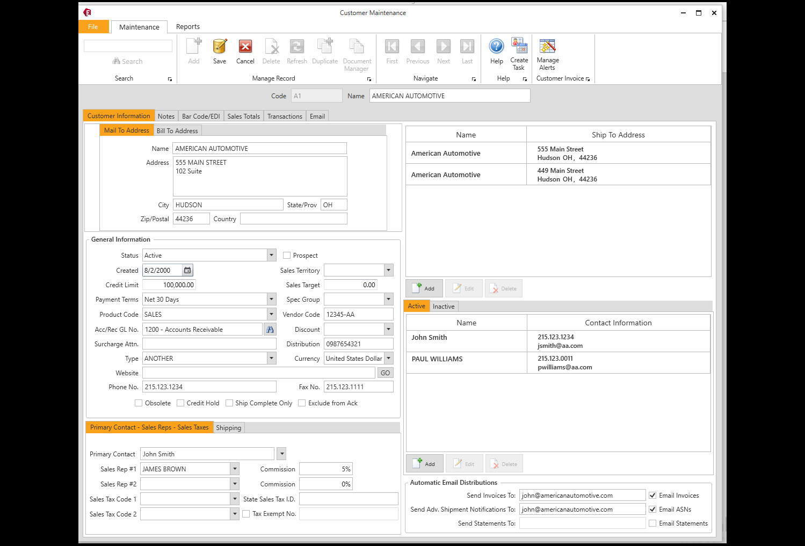Open the Created date picker
805x546 pixels.
coord(187,270)
